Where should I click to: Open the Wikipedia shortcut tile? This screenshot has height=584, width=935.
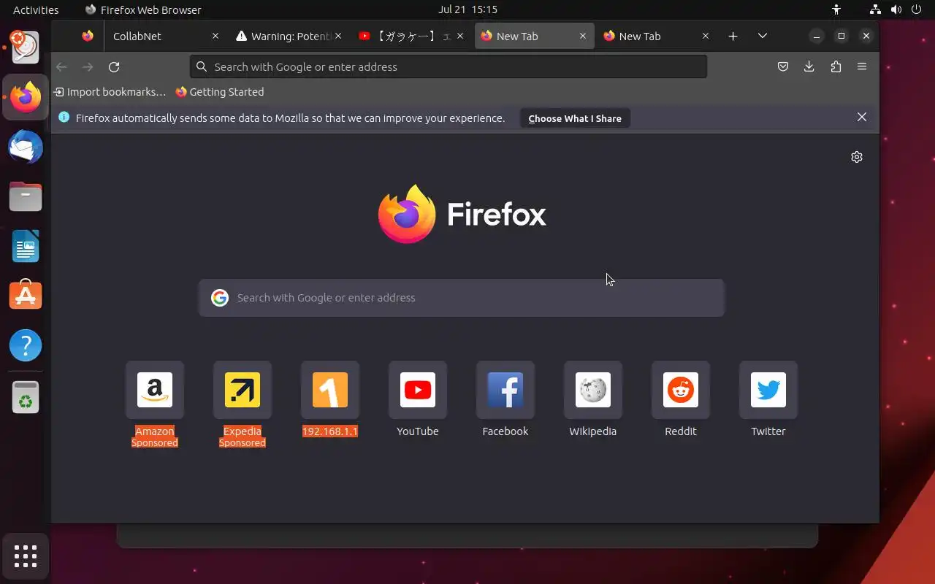click(x=593, y=390)
